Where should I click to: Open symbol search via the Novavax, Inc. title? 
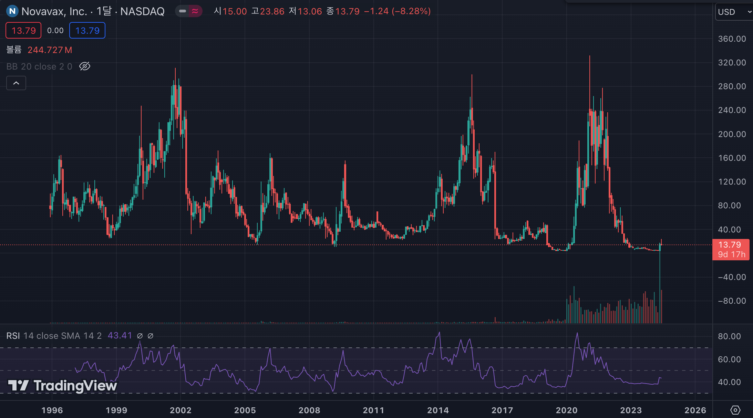[x=54, y=11]
